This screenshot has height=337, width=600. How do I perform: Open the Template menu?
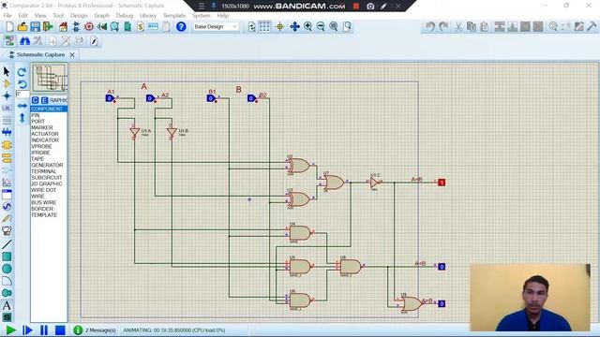[174, 16]
